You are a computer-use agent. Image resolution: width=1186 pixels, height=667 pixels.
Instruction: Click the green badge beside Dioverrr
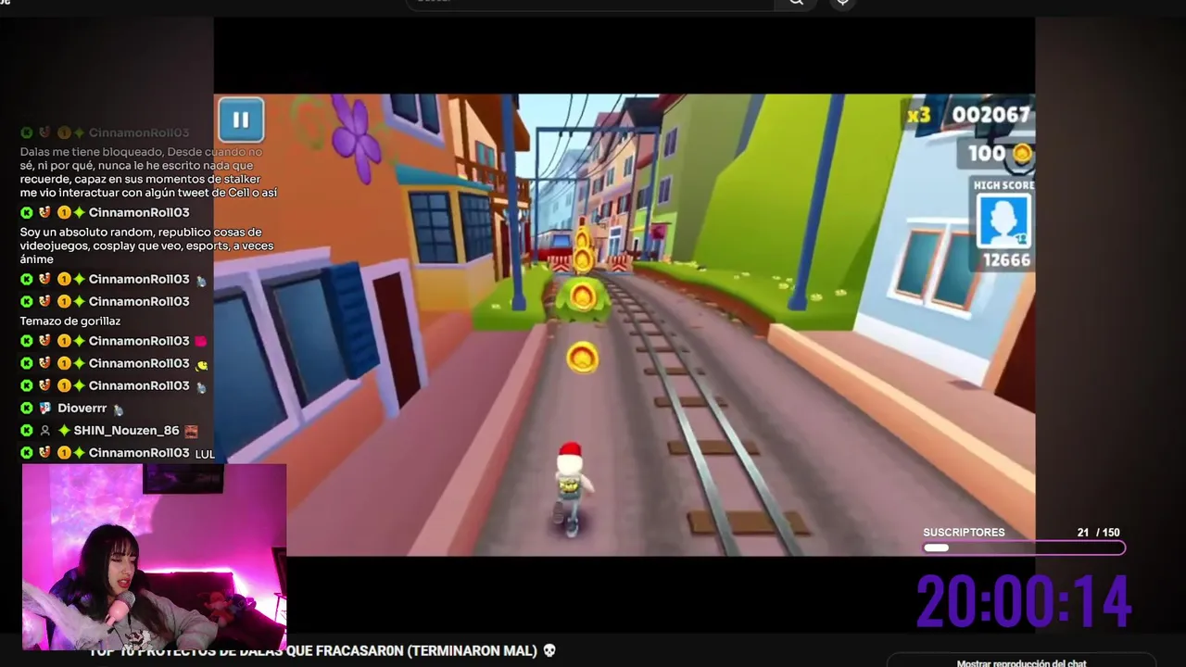pos(27,408)
